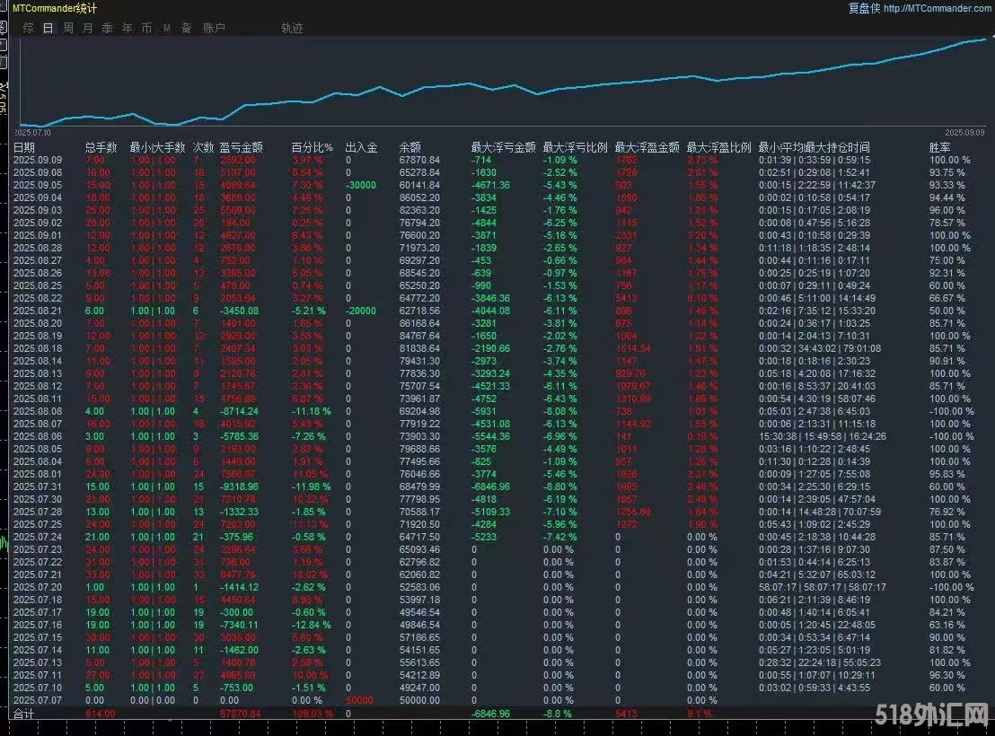Switch to the 季 quarterly tab

click(x=108, y=28)
